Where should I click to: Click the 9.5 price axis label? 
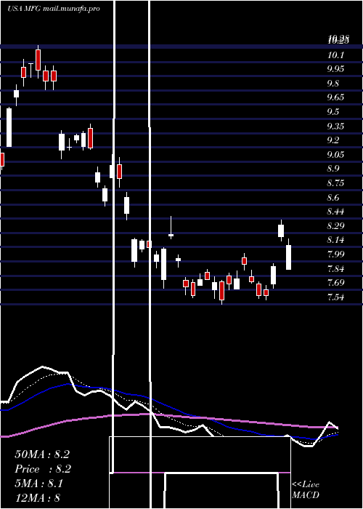tap(333, 112)
